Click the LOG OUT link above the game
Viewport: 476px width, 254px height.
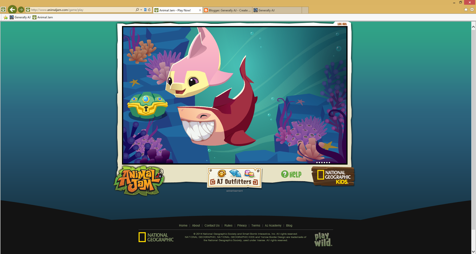click(342, 24)
